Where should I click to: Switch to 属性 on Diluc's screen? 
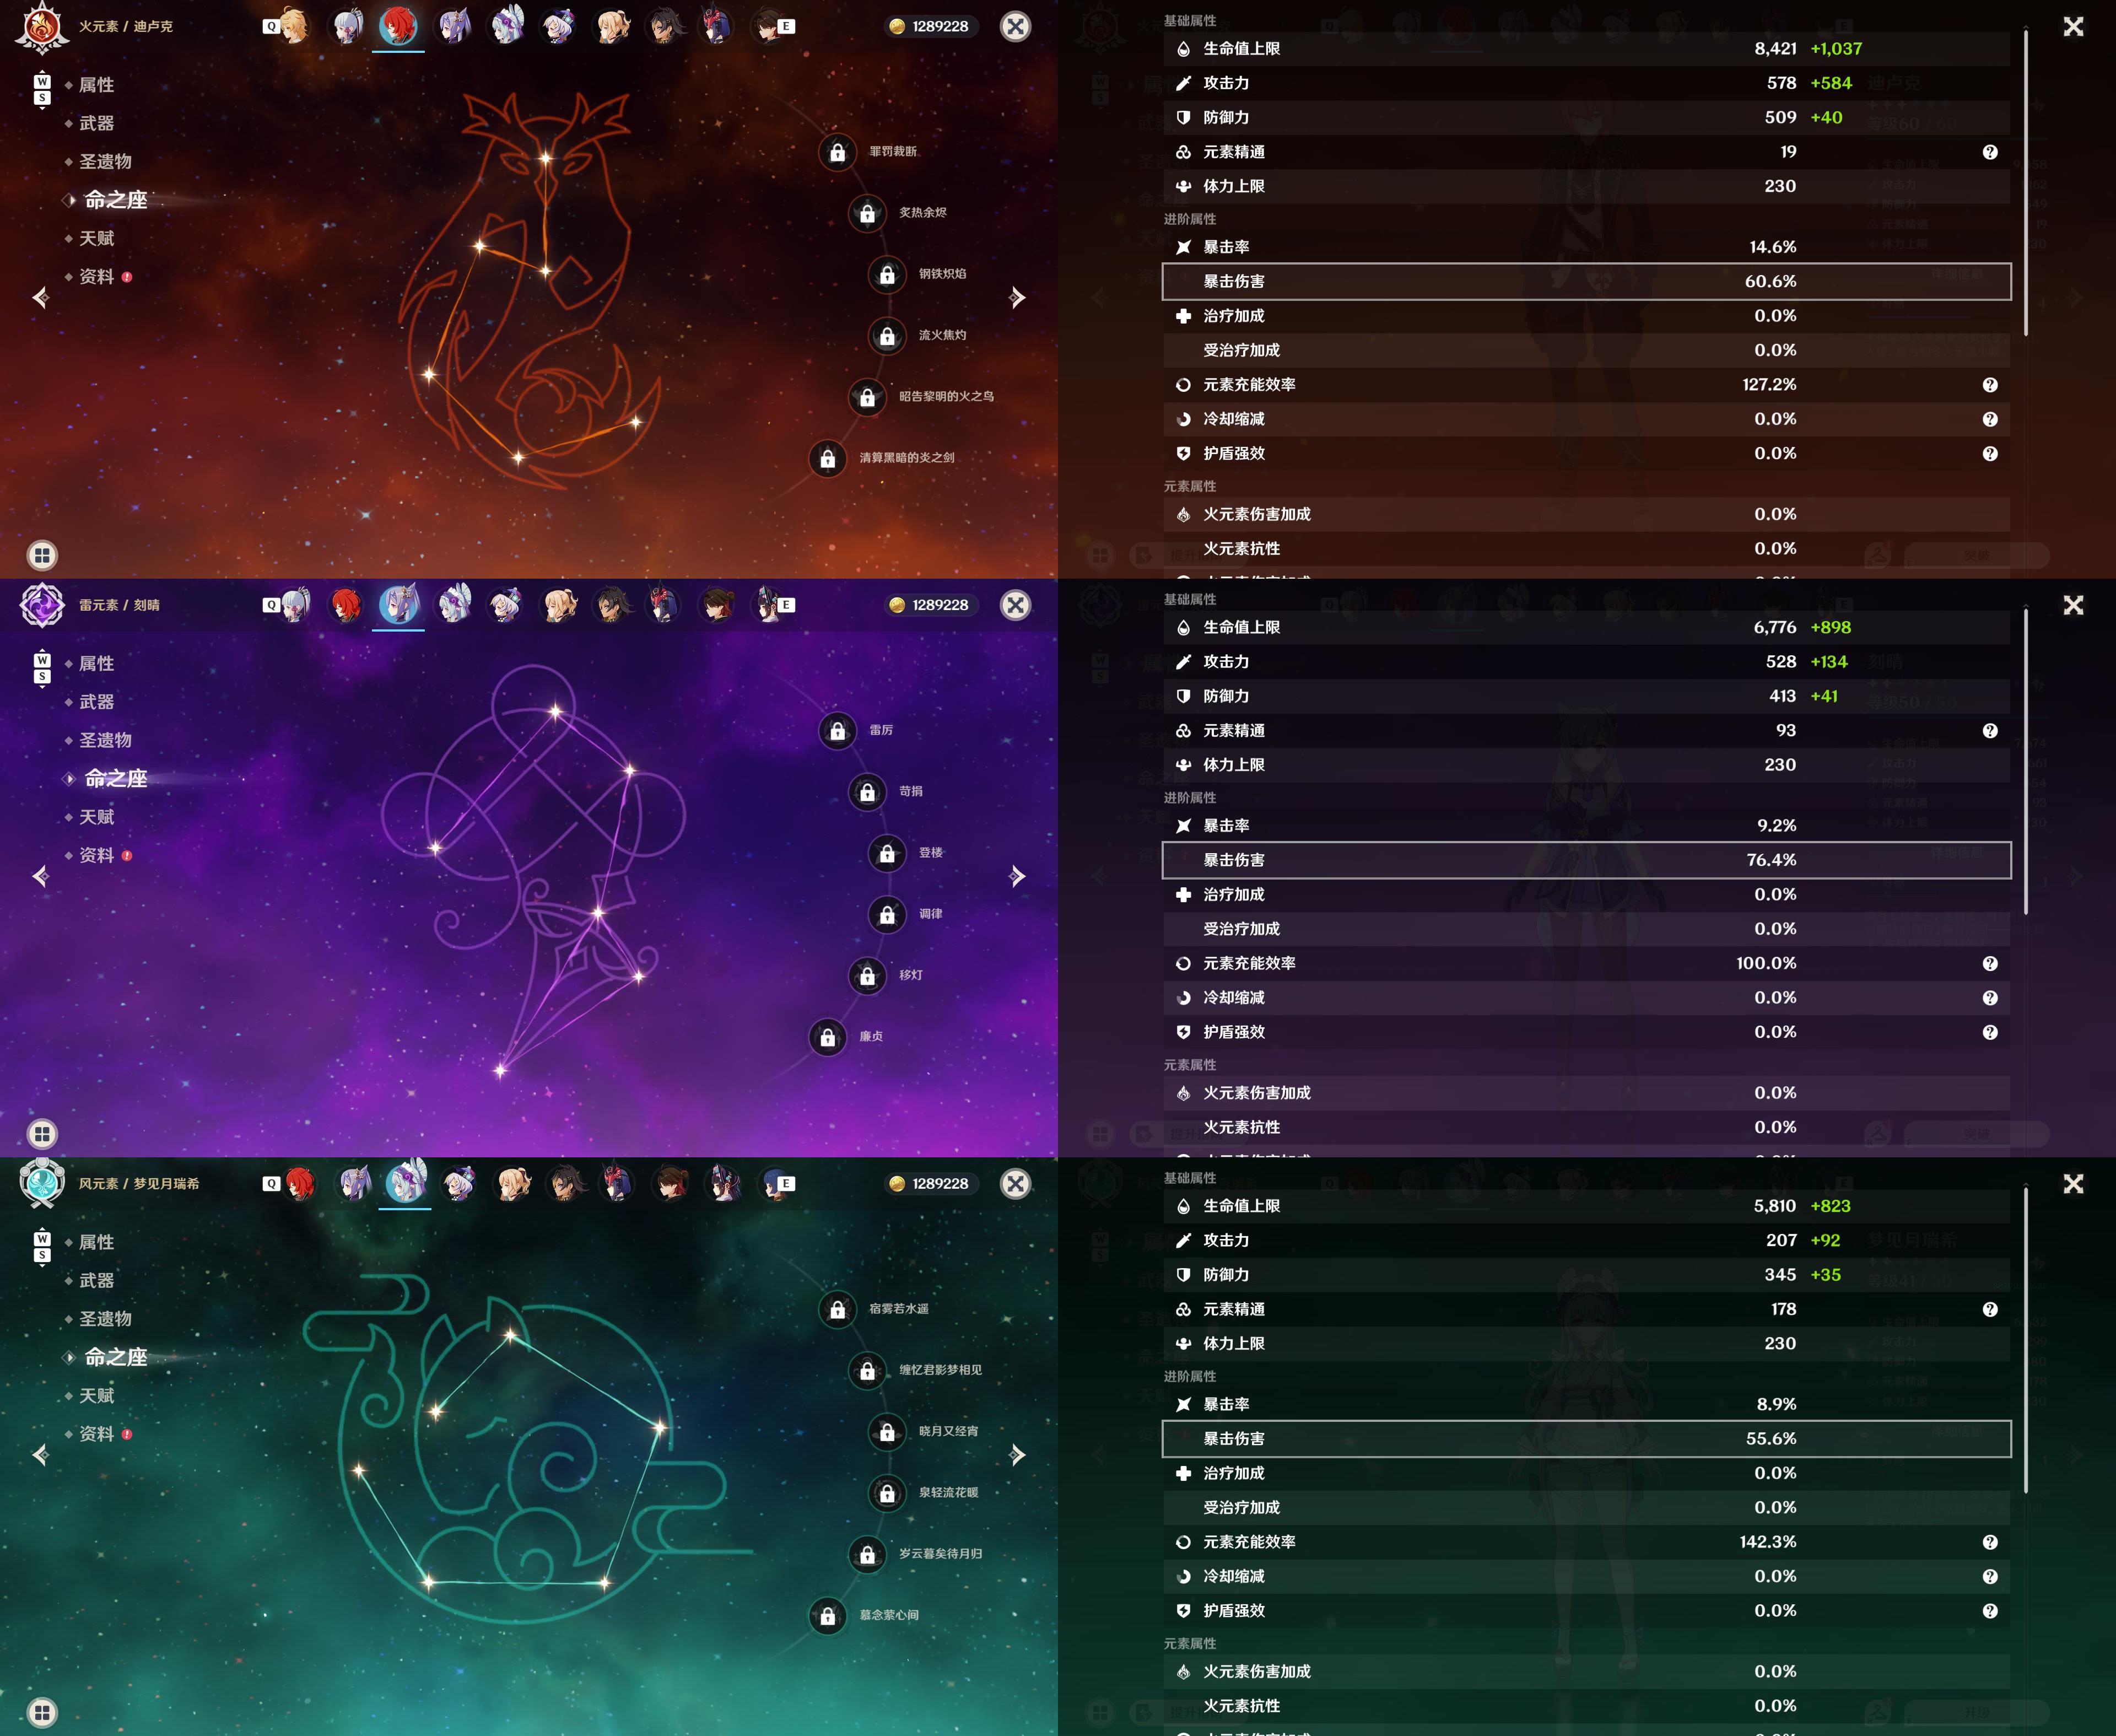point(96,85)
